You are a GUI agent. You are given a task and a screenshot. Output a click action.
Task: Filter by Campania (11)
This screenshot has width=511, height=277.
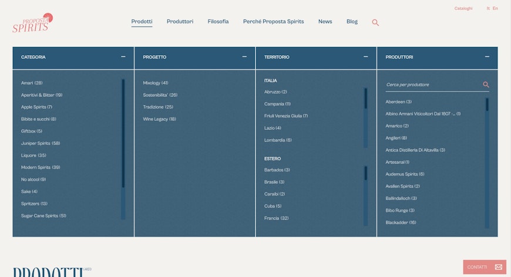(x=277, y=104)
